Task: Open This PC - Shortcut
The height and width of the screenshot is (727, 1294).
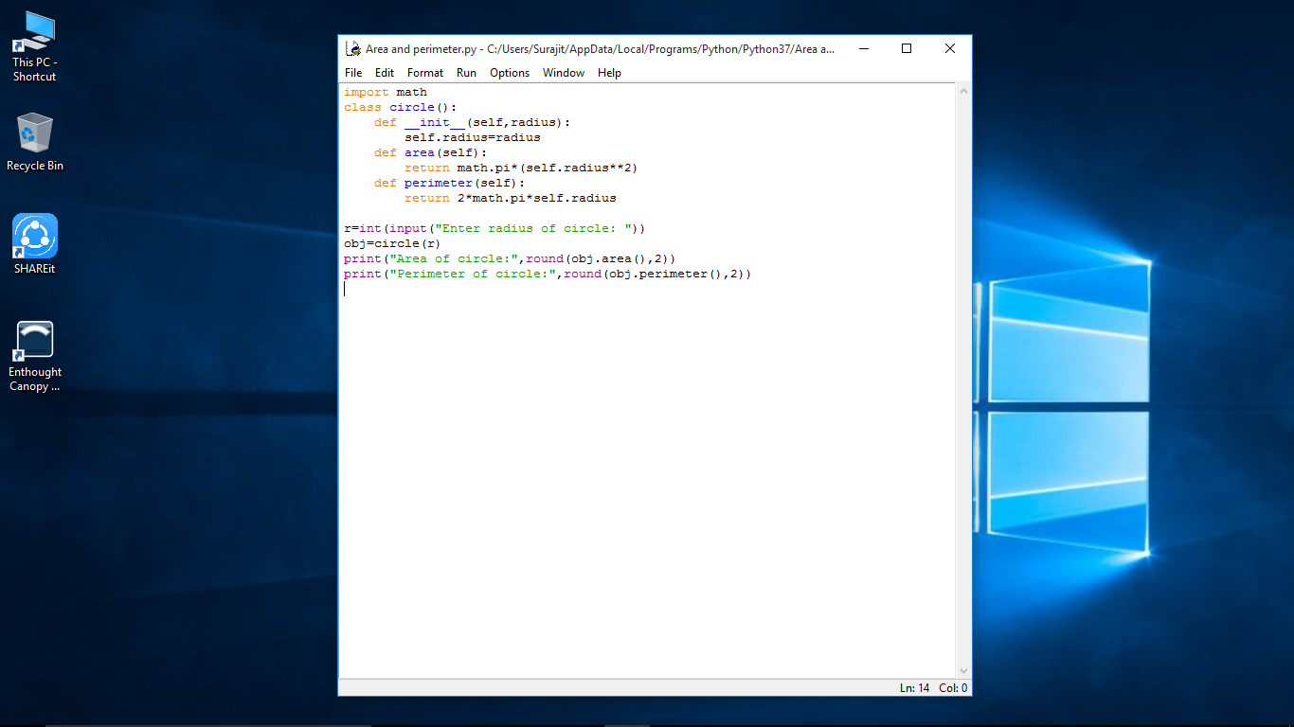Action: (34, 33)
